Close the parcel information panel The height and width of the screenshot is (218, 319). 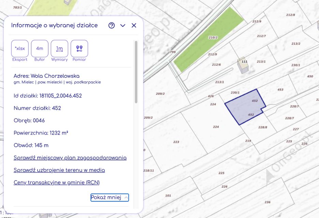134,26
